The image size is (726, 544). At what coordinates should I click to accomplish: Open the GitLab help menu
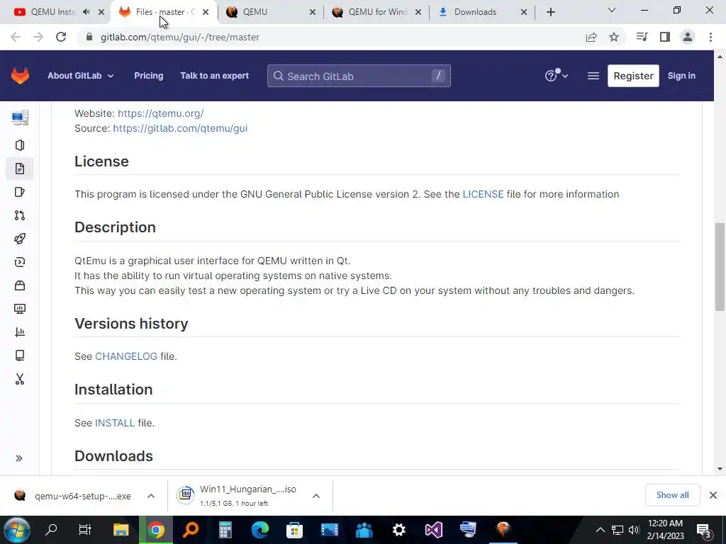556,75
